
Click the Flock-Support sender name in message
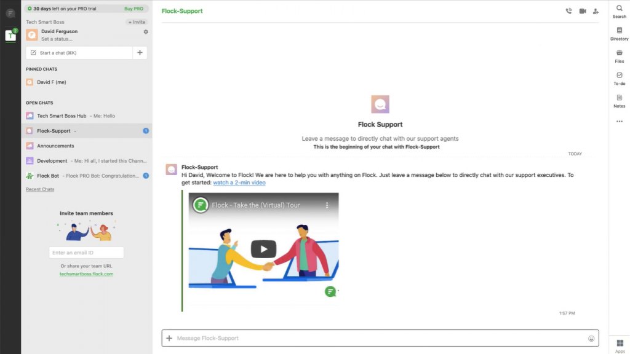[x=200, y=167]
